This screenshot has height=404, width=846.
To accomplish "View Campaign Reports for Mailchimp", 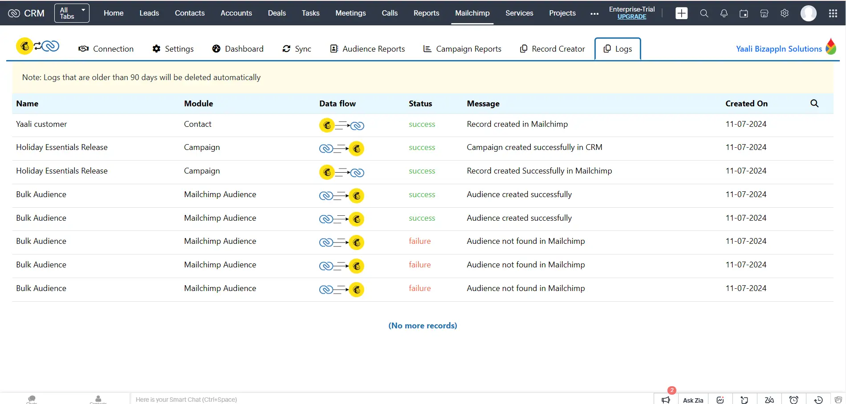I will (462, 49).
